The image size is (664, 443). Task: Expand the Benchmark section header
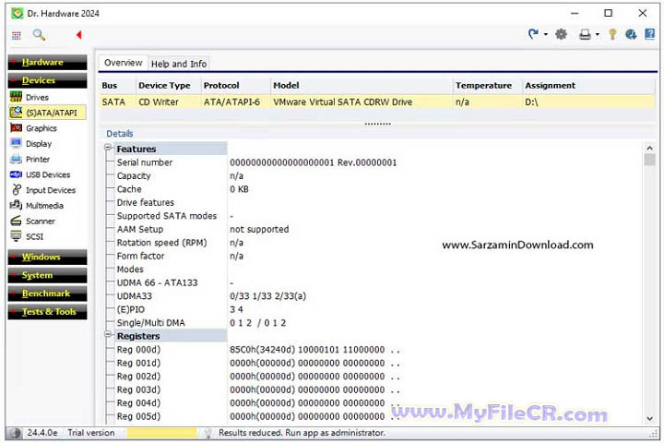(47, 293)
